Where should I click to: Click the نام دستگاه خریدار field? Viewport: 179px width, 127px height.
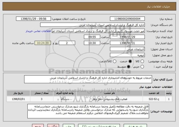pos(93,25)
